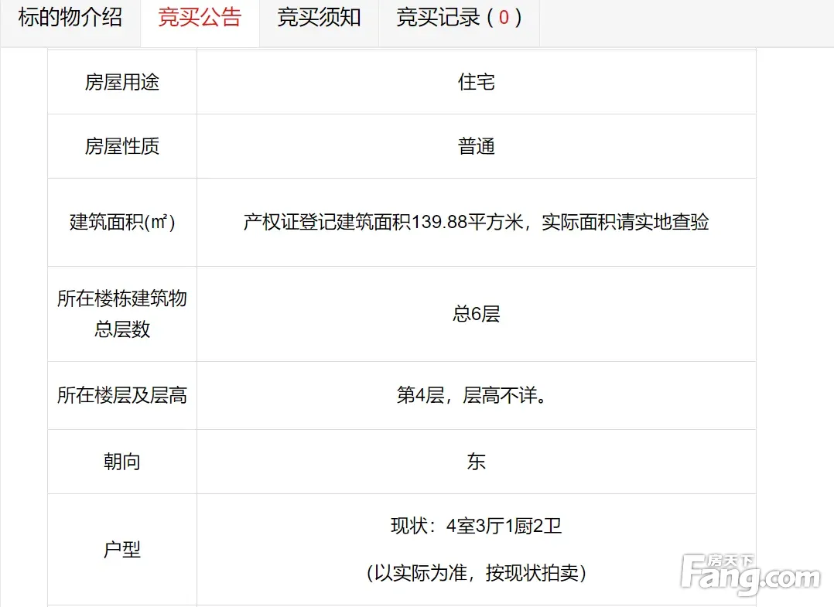Click the 所在楼层及层高 label cell
This screenshot has height=607, width=834.
(x=122, y=397)
